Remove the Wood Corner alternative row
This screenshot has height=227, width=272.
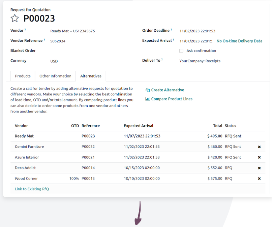coord(259,179)
